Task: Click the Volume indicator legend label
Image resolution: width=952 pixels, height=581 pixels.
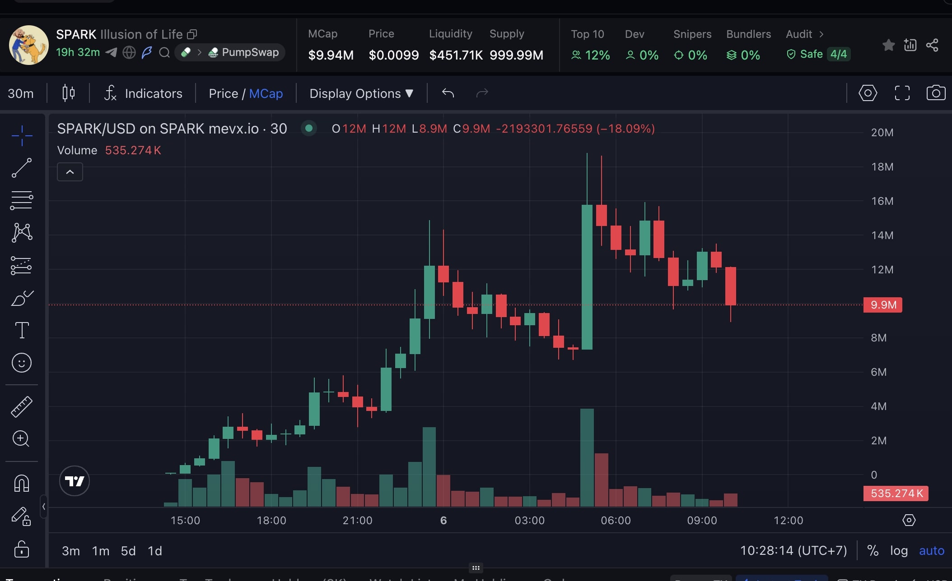Action: click(x=77, y=150)
